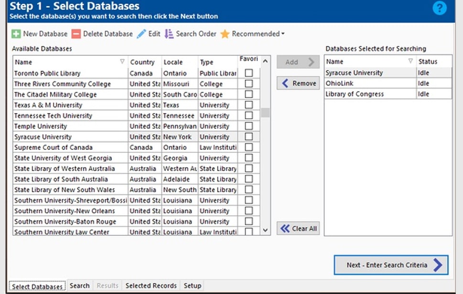This screenshot has width=463, height=294.
Task: Click the left chevron on Remove
Action: tap(285, 84)
